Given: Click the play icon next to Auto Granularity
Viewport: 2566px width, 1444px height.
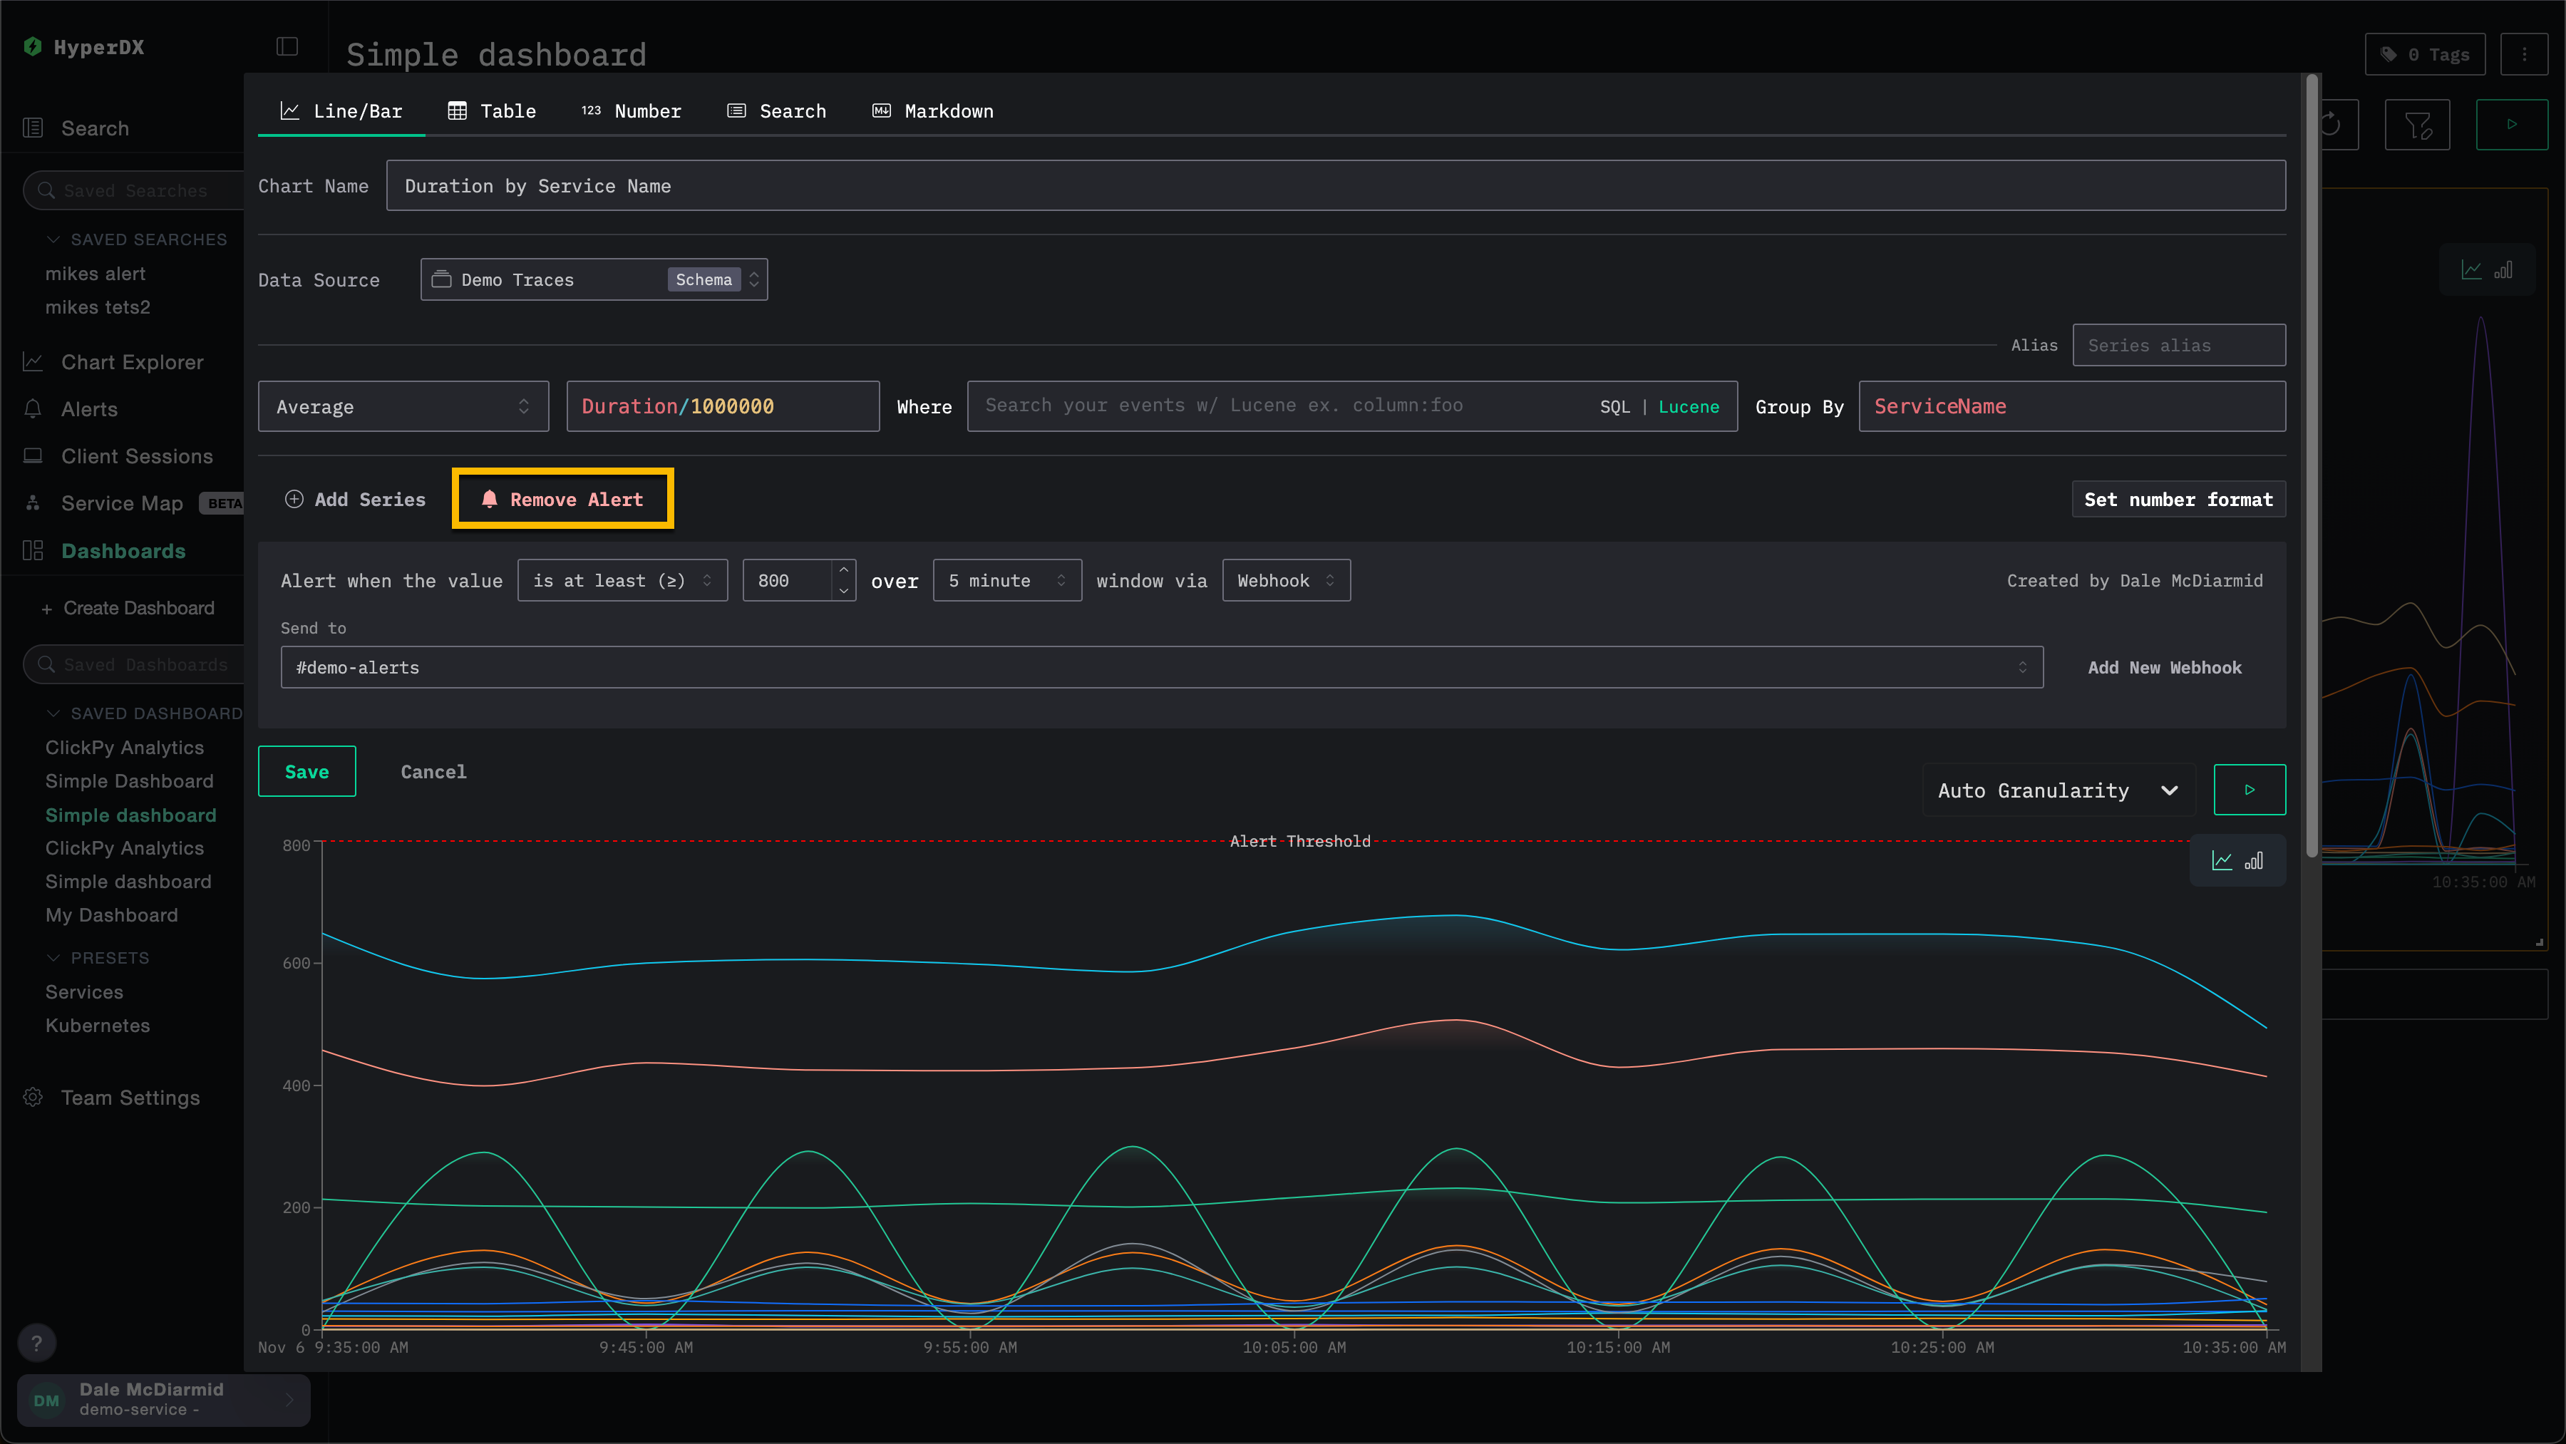Looking at the screenshot, I should pos(2248,790).
